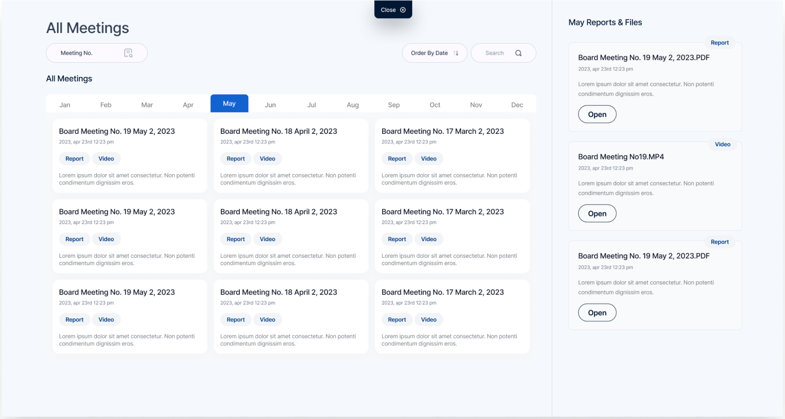Screen dimensions: 785x419
Task: Click the circled X icon in Close
Action: coord(403,10)
